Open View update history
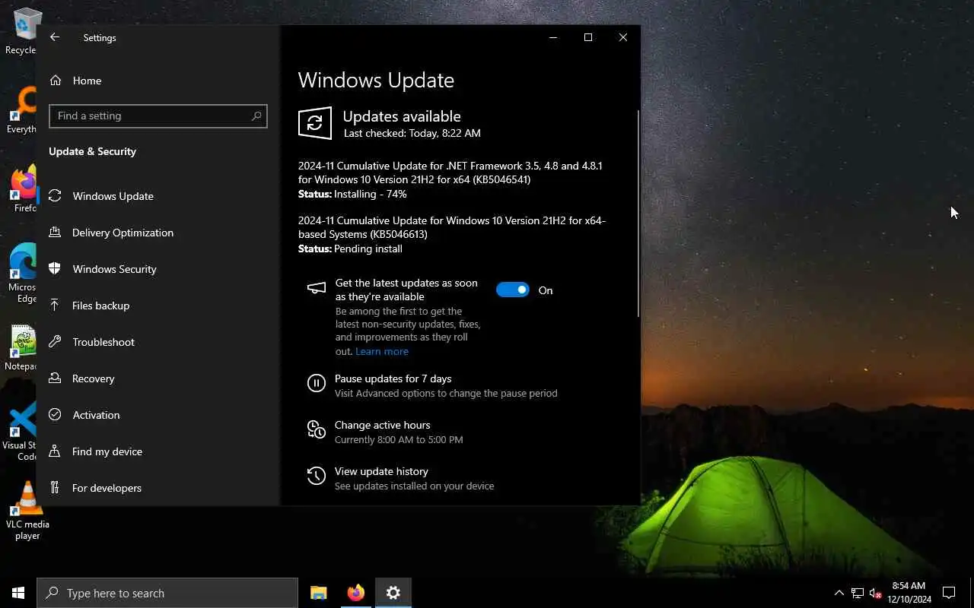The height and width of the screenshot is (608, 974). coord(381,471)
